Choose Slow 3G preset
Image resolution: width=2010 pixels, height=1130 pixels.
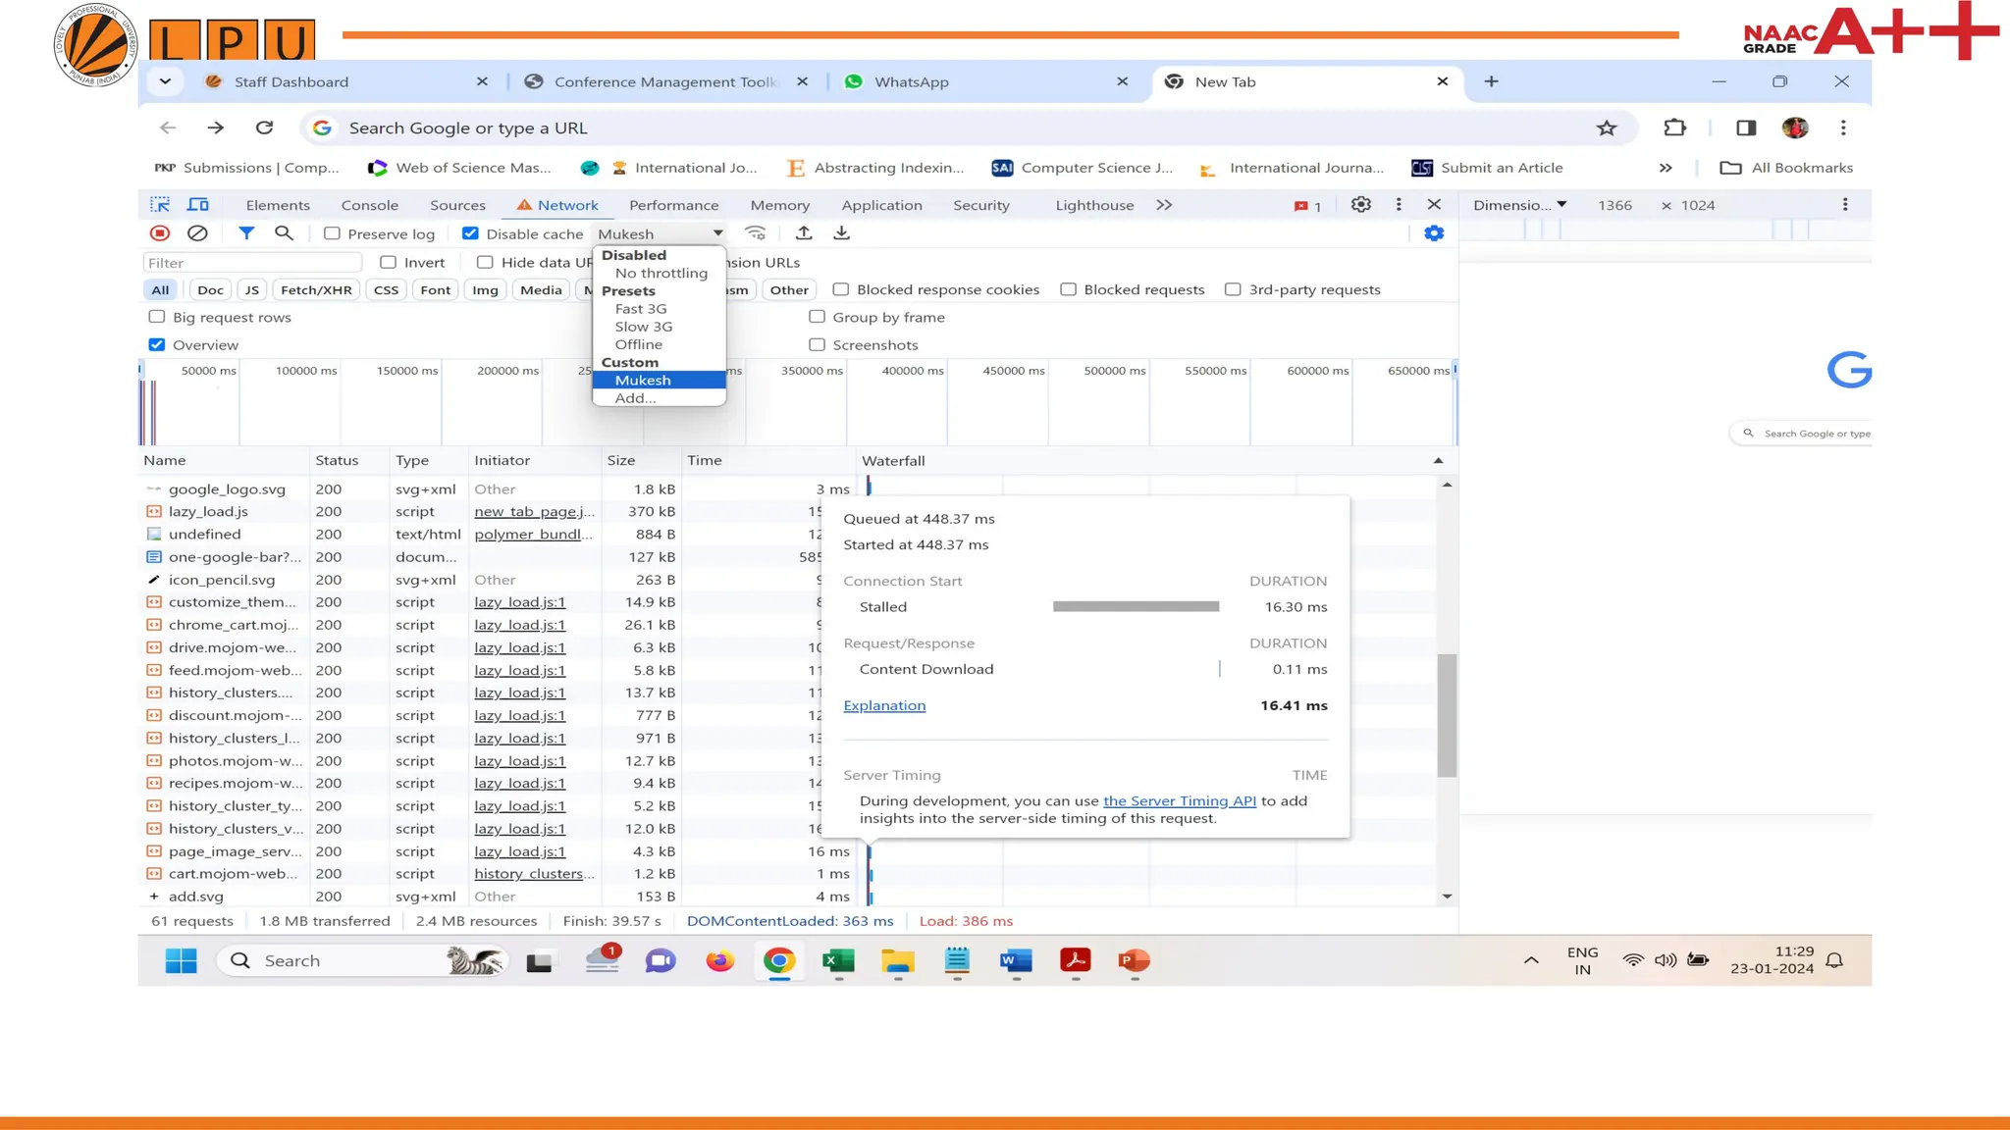[x=644, y=327]
